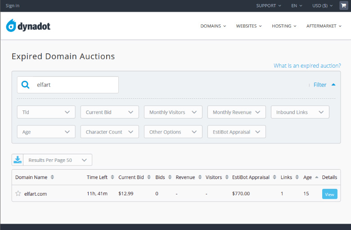Image resolution: width=351 pixels, height=230 pixels.
Task: Open the elfart.com domain link
Action: pos(36,194)
